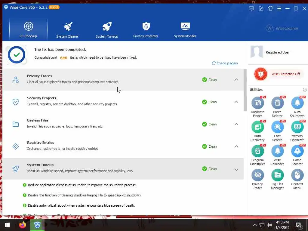Viewport: 308px width, 231px height.
Task: Open Firefox from the taskbar
Action: coord(22,225)
